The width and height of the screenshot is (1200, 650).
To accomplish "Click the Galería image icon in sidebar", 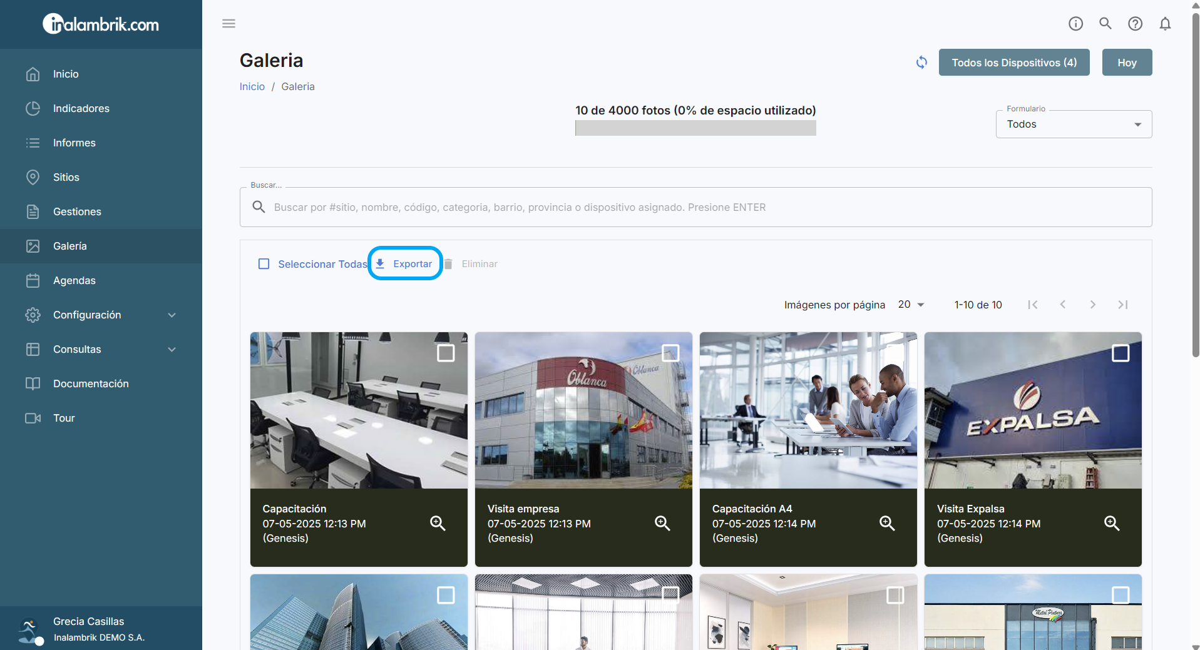I will [33, 246].
